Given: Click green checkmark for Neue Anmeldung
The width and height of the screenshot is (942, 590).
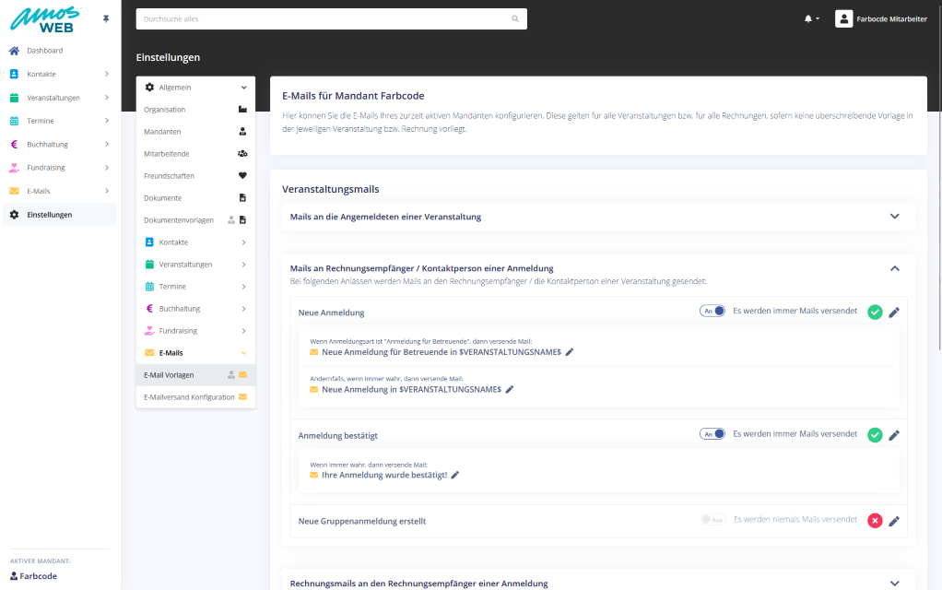Looking at the screenshot, I should point(875,313).
